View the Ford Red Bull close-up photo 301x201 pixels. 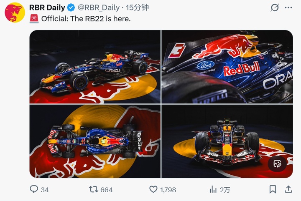(x=227, y=67)
